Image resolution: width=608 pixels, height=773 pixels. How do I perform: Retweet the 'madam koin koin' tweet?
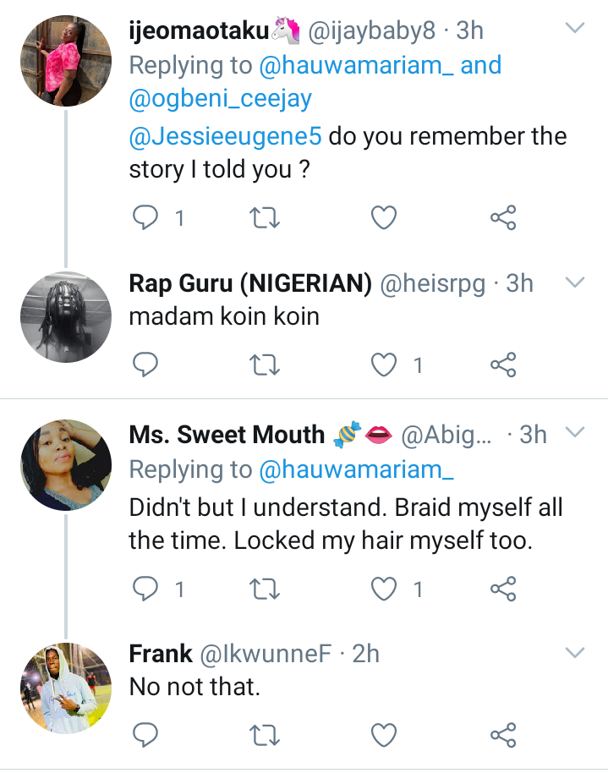266,365
